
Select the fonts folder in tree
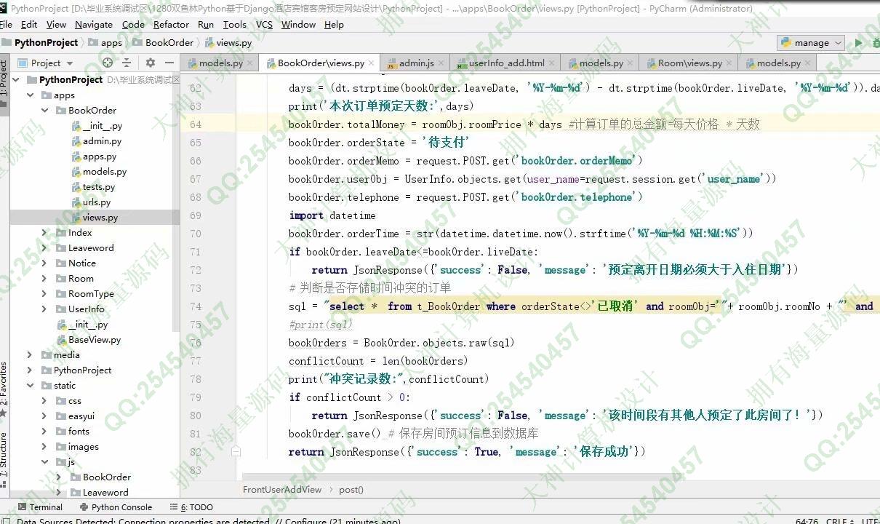click(79, 432)
